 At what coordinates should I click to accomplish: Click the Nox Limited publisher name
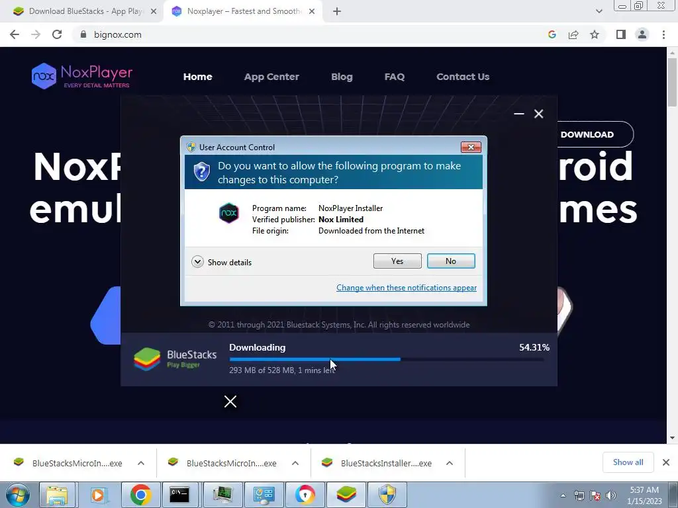[x=341, y=220]
